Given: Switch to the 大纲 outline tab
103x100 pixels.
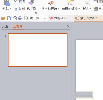Looking at the screenshot, I should [5, 26].
